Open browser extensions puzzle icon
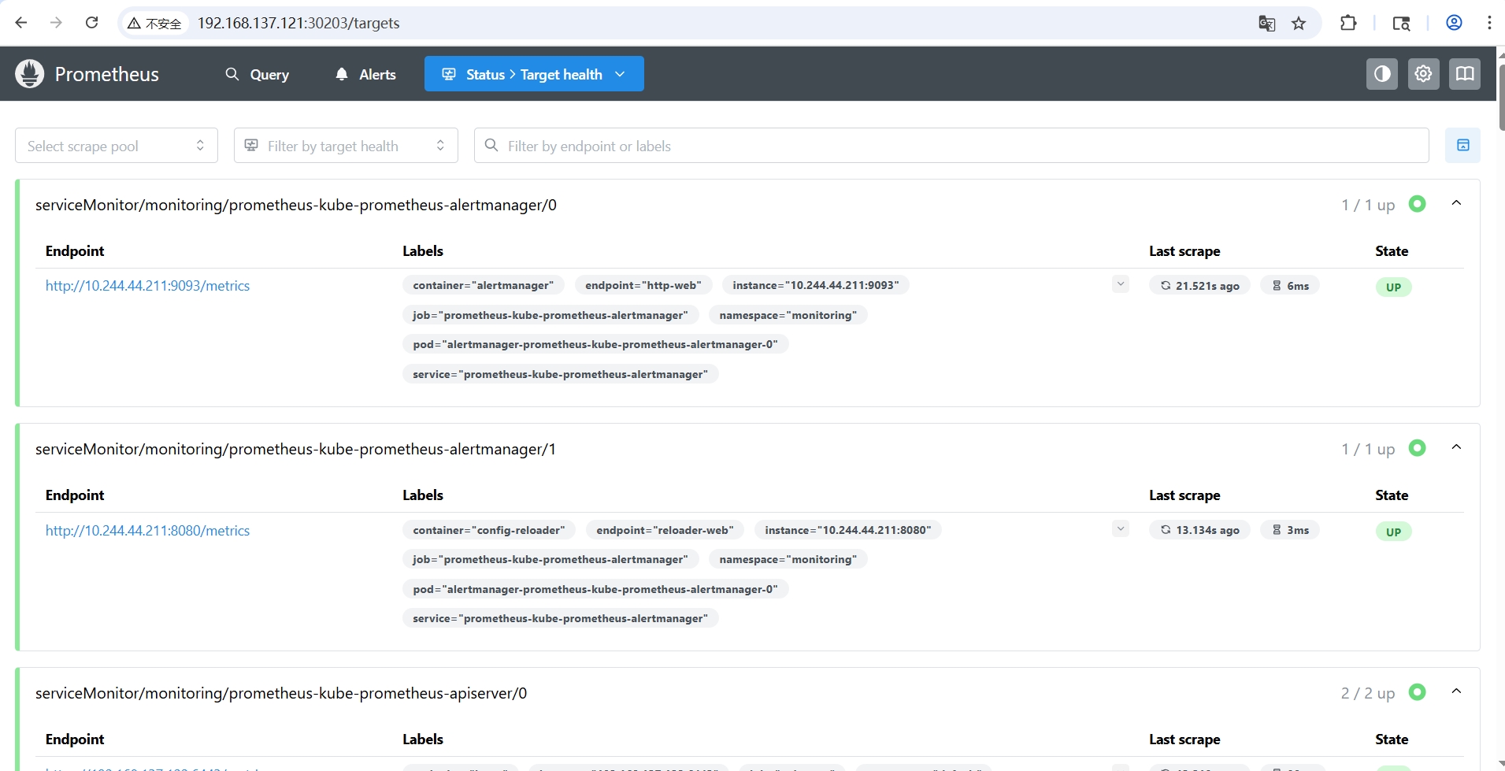1505x771 pixels. [x=1347, y=24]
